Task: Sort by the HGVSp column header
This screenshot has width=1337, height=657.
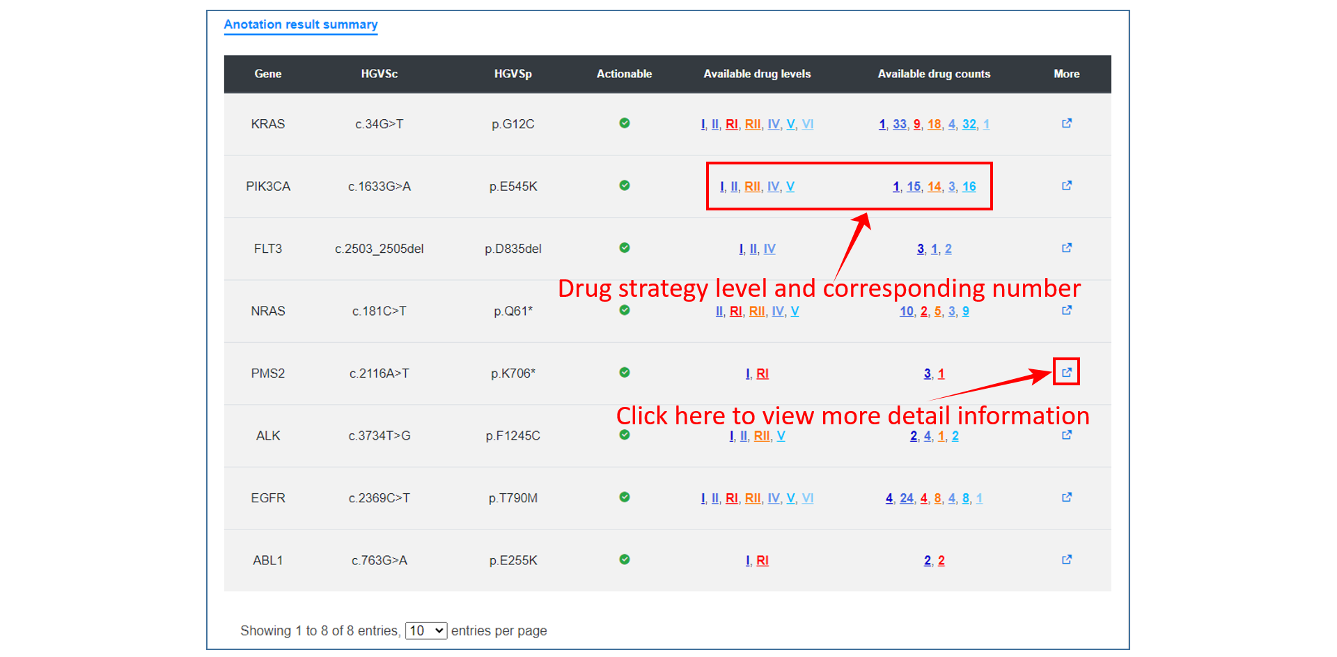Action: pos(513,74)
